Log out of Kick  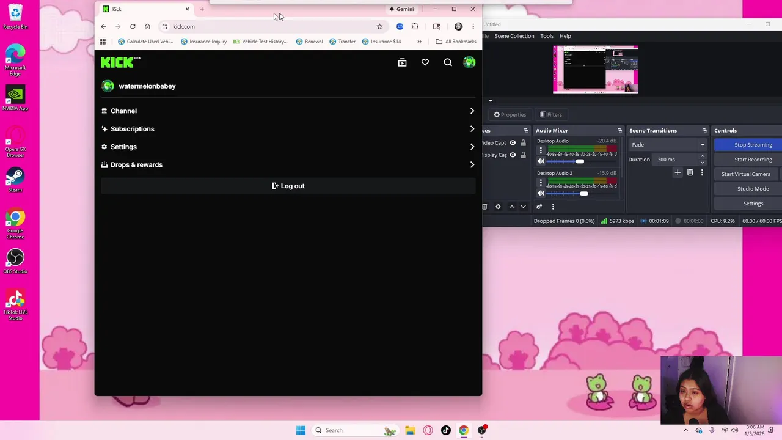[288, 186]
